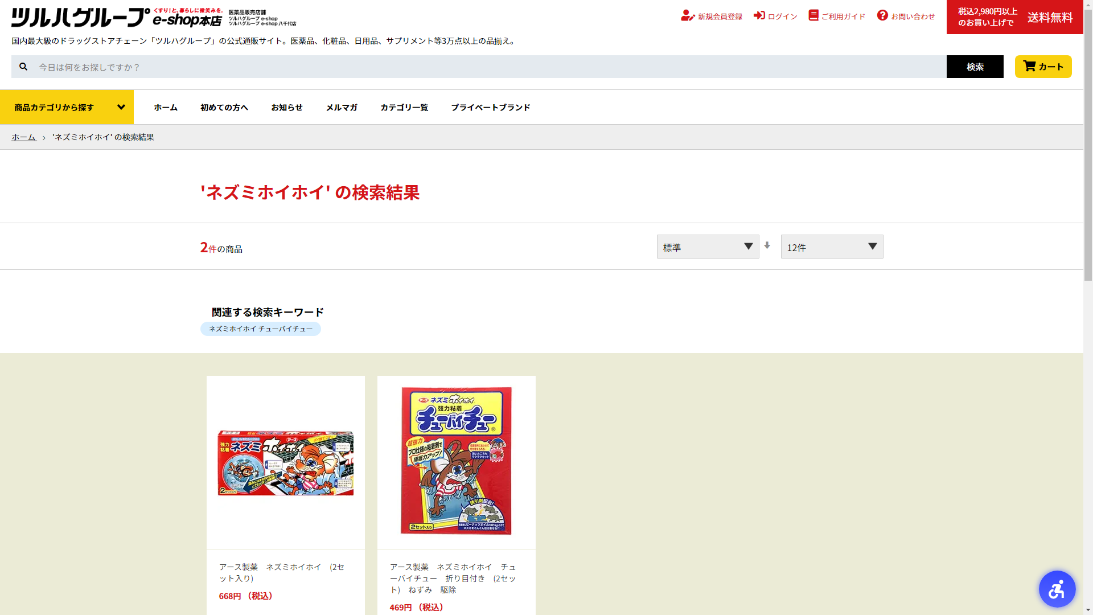The image size is (1093, 615).
Task: Open the 標準 sort order dropdown
Action: click(x=708, y=247)
